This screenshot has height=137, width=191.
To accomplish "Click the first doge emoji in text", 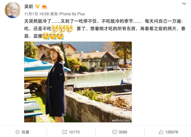I will click(55, 28).
